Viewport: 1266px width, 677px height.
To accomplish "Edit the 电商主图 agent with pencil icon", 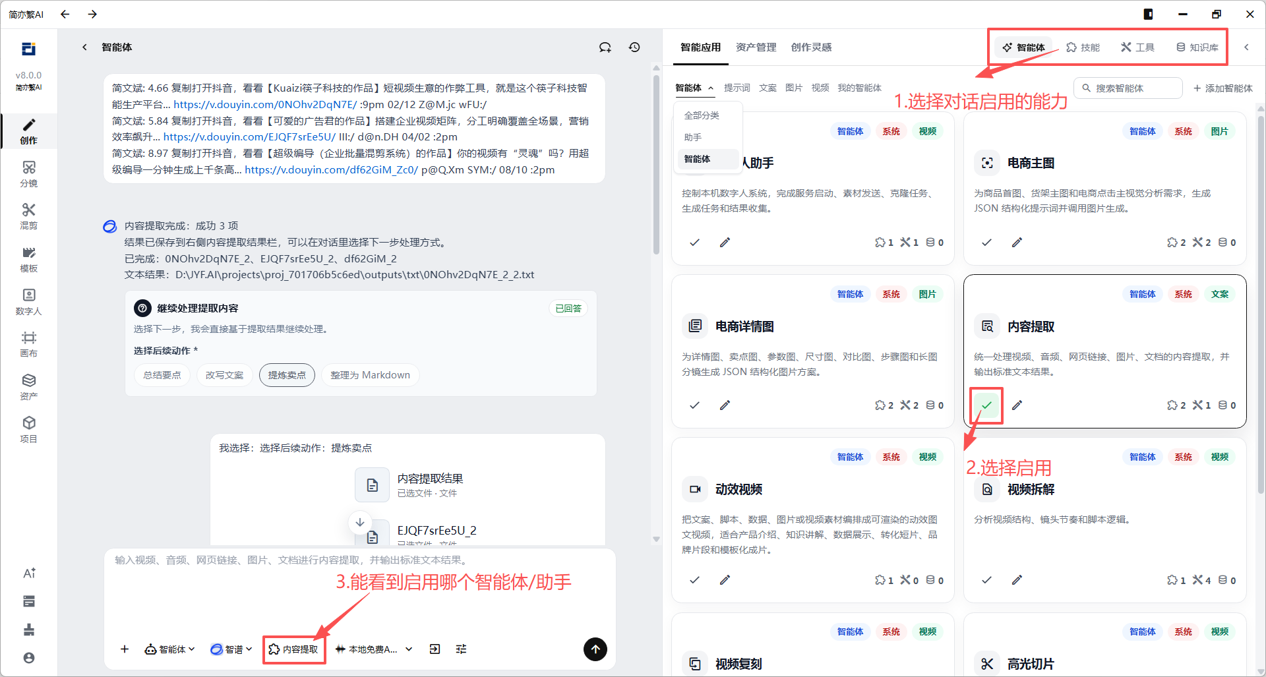I will pos(1017,243).
